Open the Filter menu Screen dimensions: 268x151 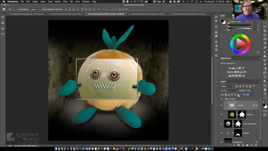(65, 2)
